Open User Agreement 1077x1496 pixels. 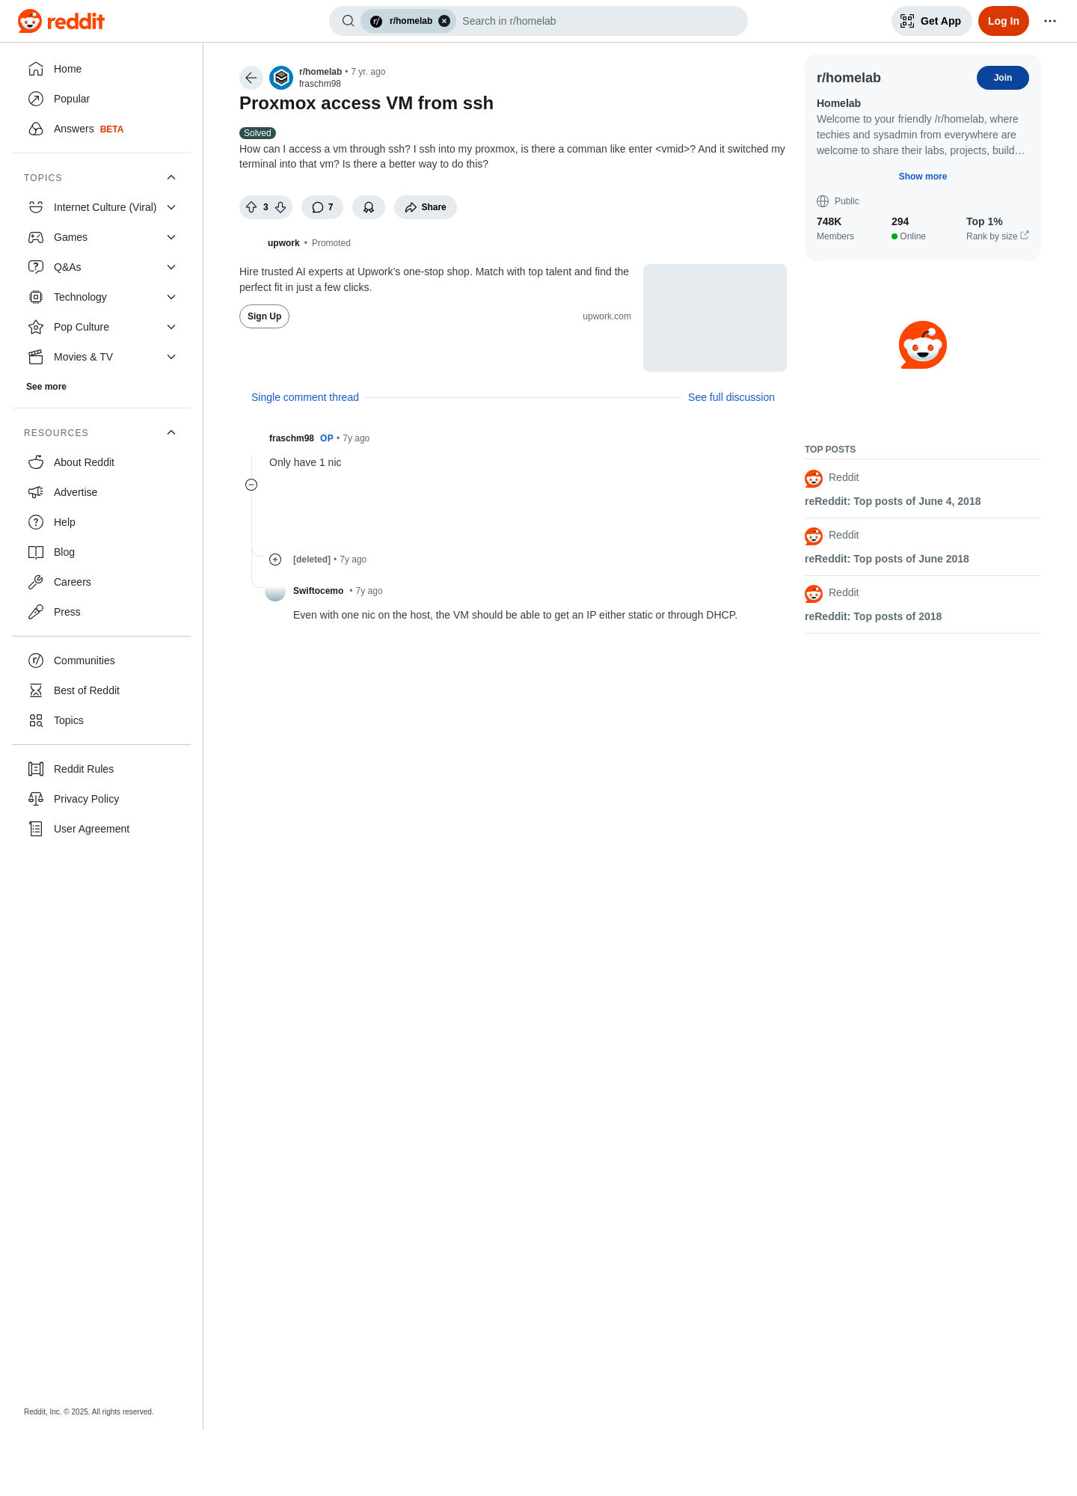point(102,829)
